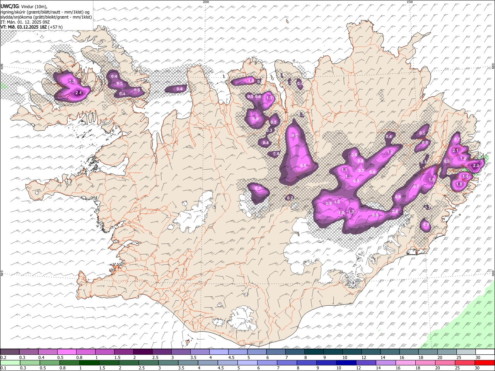Click the 'rigning/skúrir' description line
495x371 pixels.
[45, 12]
